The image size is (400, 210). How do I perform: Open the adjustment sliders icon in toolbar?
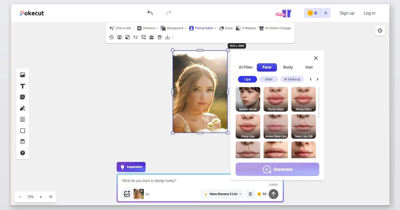pyautogui.click(x=135, y=37)
